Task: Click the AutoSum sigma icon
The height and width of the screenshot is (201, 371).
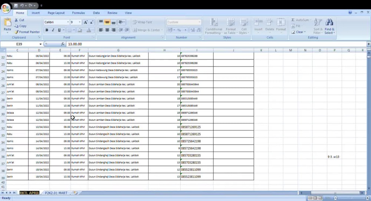Action: (293, 20)
